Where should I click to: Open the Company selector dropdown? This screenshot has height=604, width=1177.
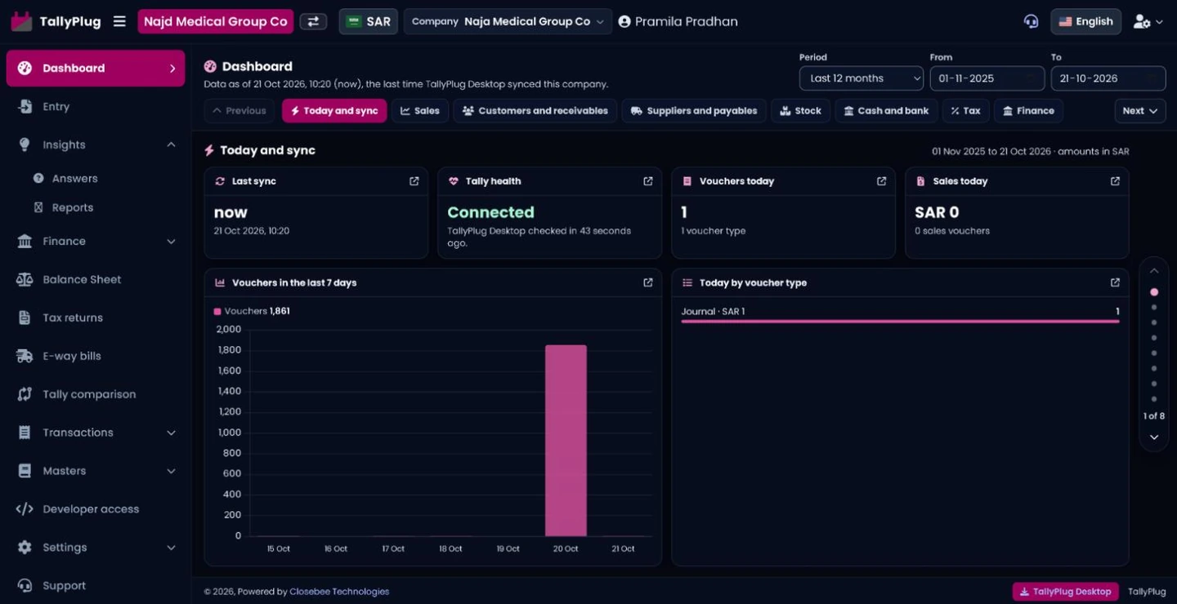pos(508,22)
